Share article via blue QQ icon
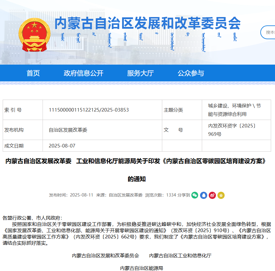Image resolution: width=275 pixels, height=271 pixels. [x=204, y=195]
